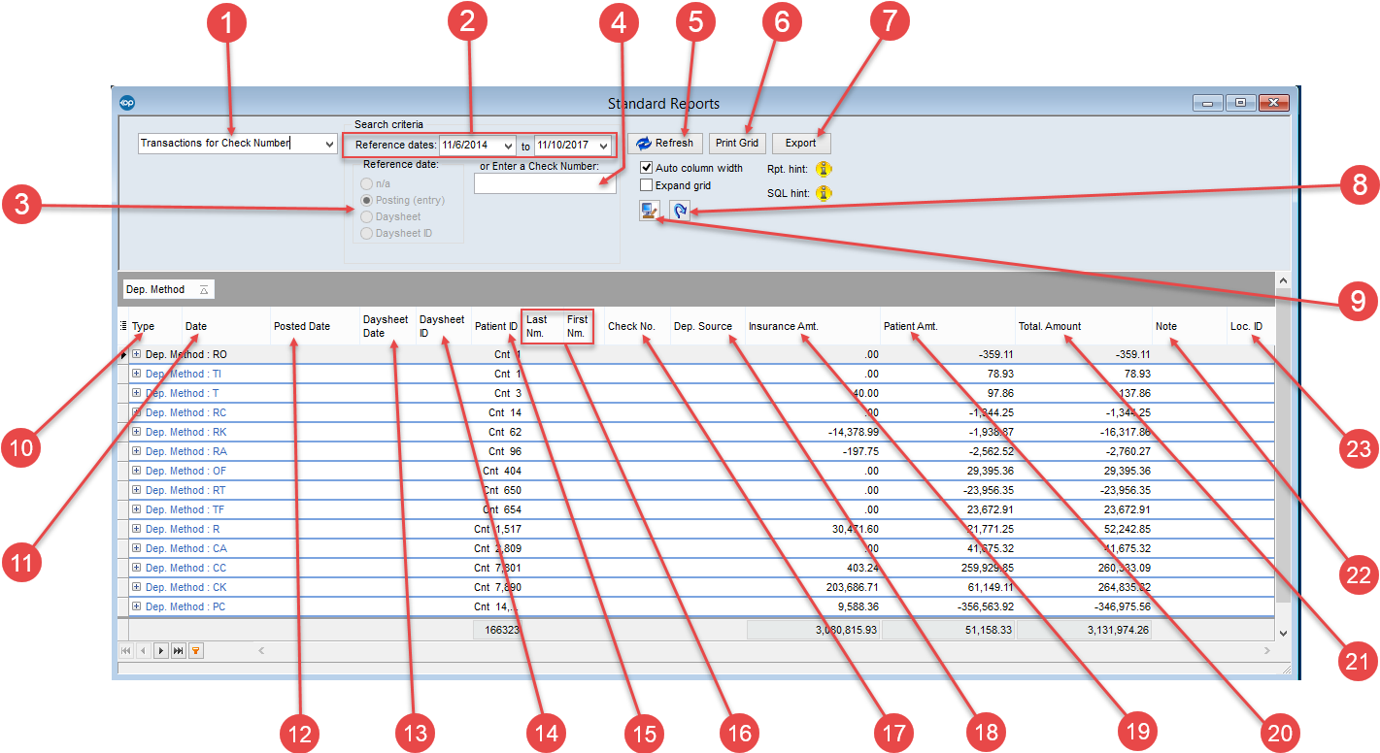Click the Patient Amt. column header

pos(948,326)
